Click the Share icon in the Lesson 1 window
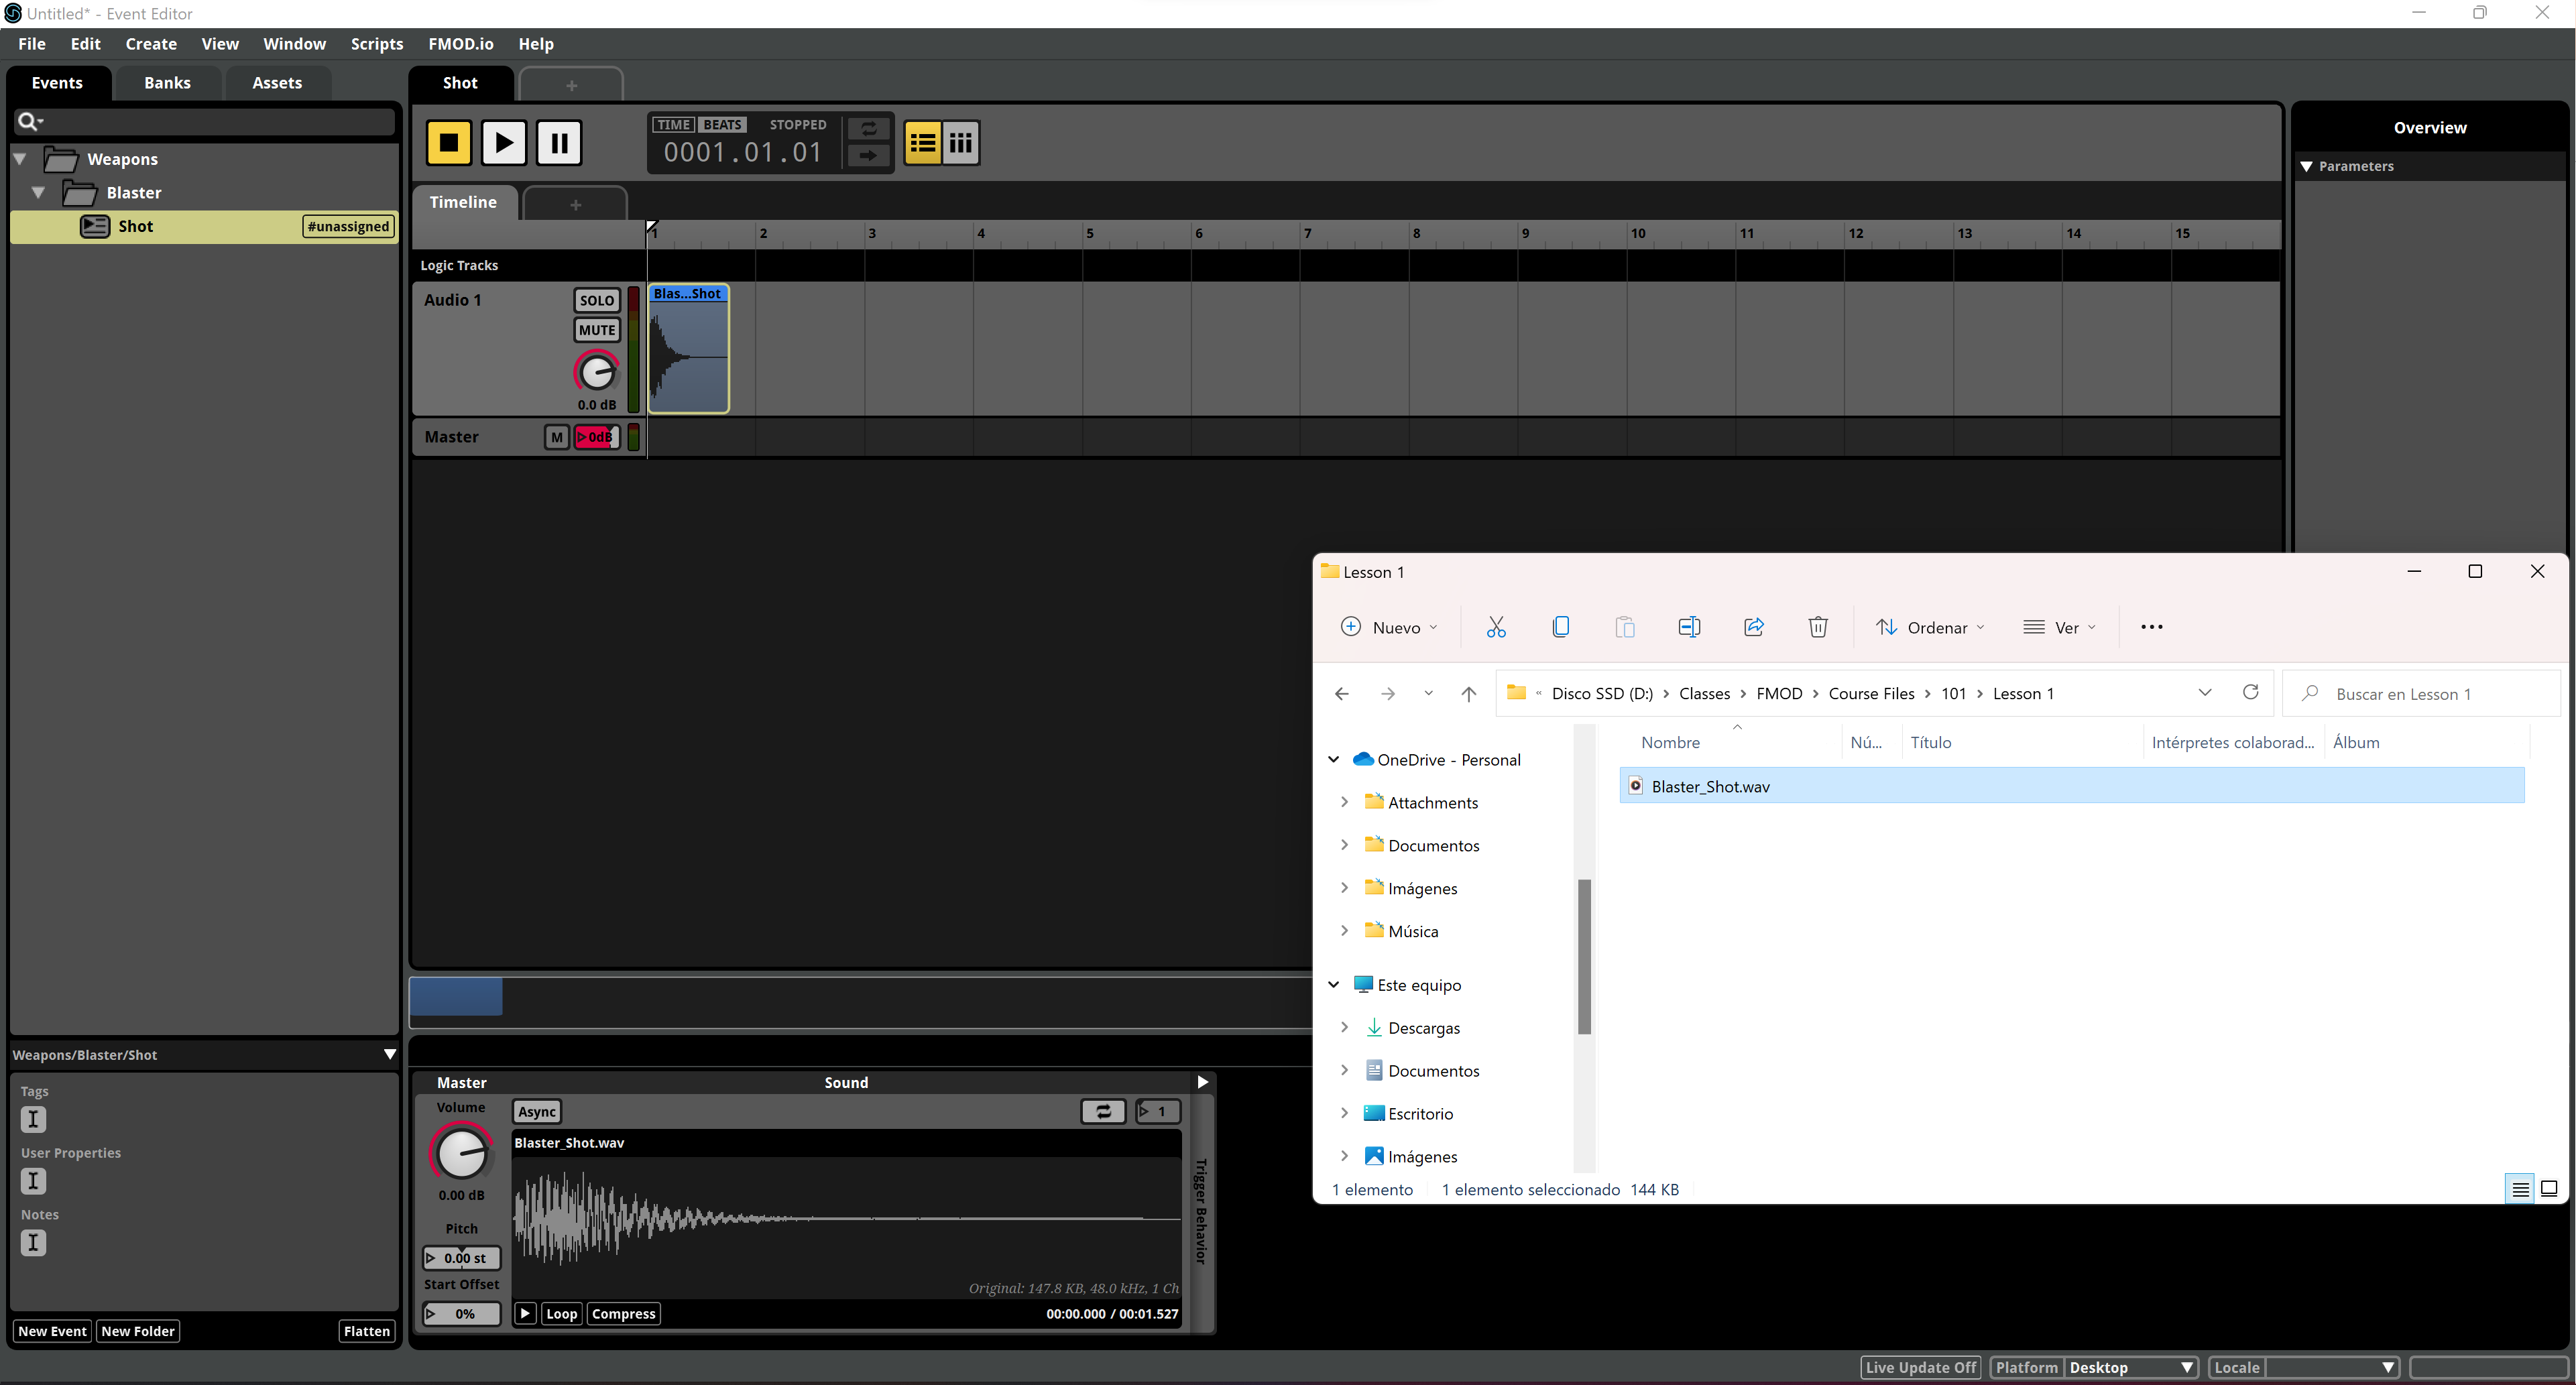2576x1385 pixels. 1754,627
